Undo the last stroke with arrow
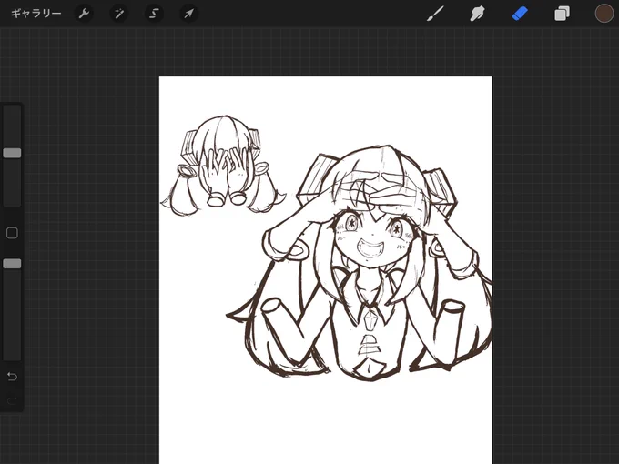 (x=12, y=377)
